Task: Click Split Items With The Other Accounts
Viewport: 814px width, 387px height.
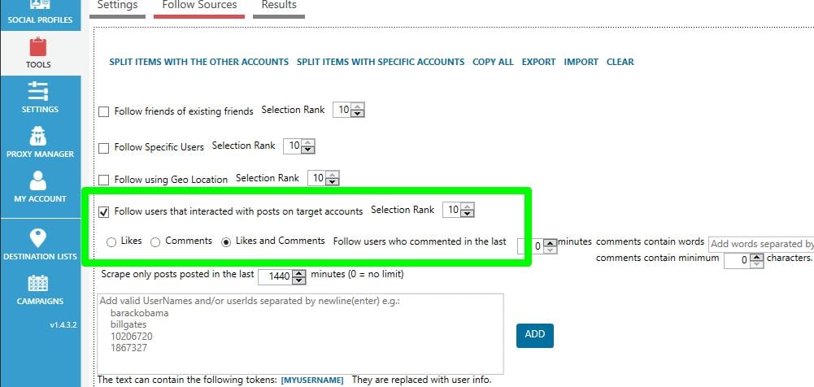Action: [199, 62]
